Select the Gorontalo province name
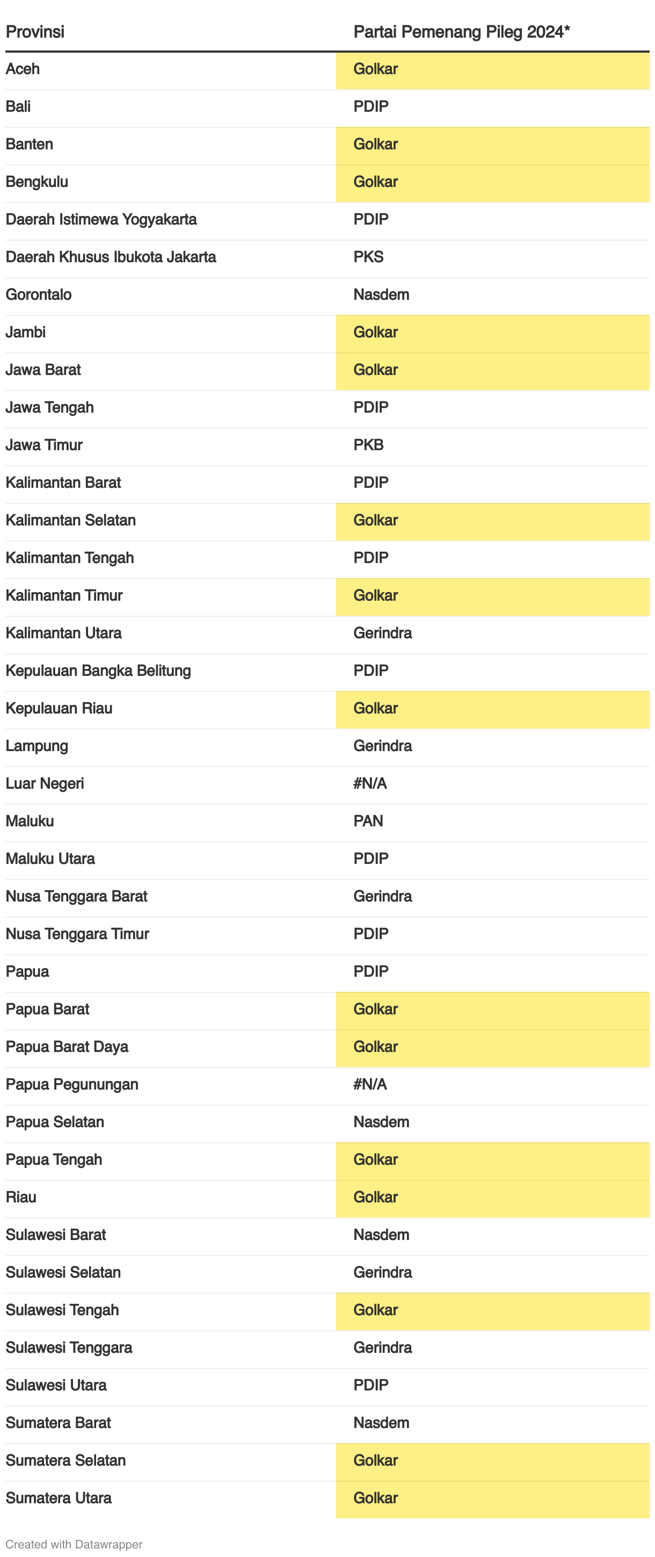The width and height of the screenshot is (655, 1557). [x=39, y=295]
